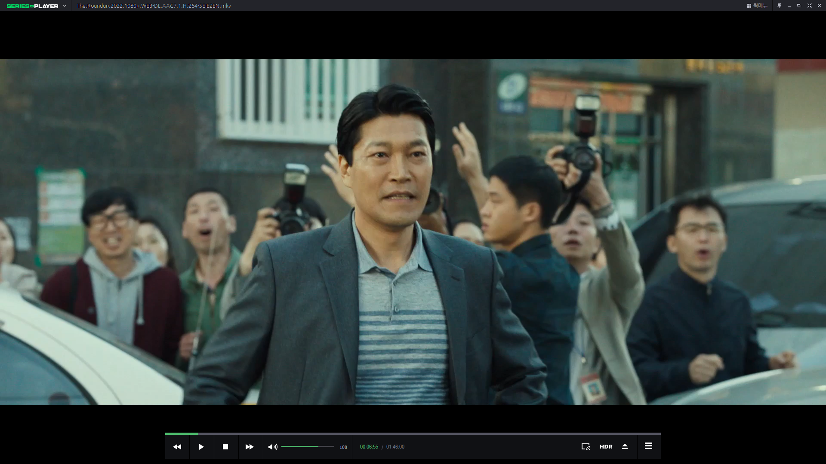This screenshot has height=464, width=826.
Task: Click the video frame to toggle playback
Action: [x=413, y=232]
